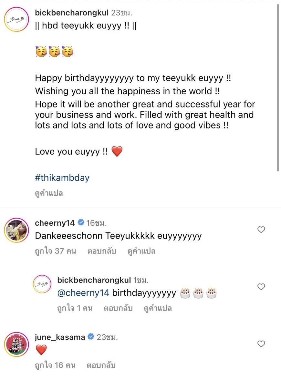This screenshot has width=281, height=379.
Task: Show translation of cheerny14's comment
Action: 141,251
